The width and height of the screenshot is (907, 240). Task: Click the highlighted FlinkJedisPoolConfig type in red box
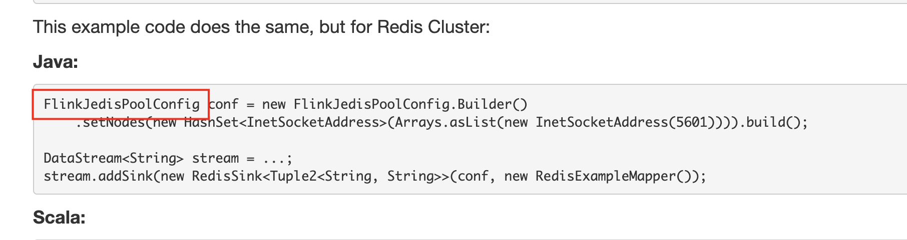click(x=122, y=104)
